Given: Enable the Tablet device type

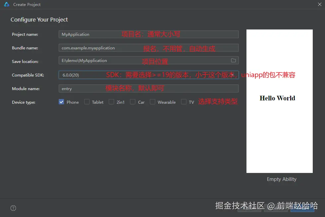Looking at the screenshot, I should [x=87, y=102].
